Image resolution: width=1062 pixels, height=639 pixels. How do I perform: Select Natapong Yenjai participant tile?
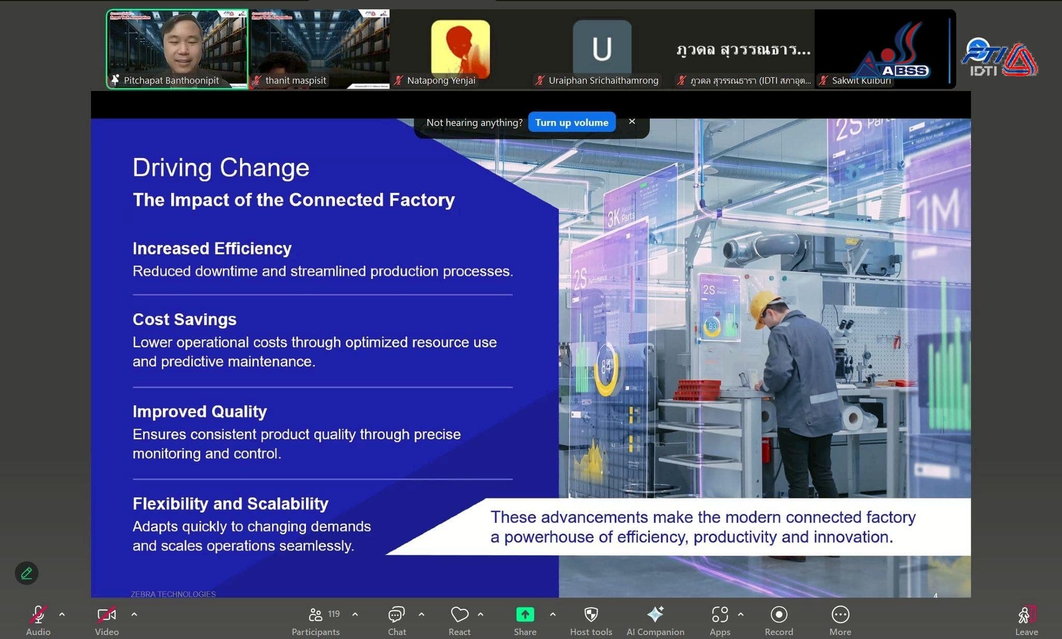pos(460,49)
